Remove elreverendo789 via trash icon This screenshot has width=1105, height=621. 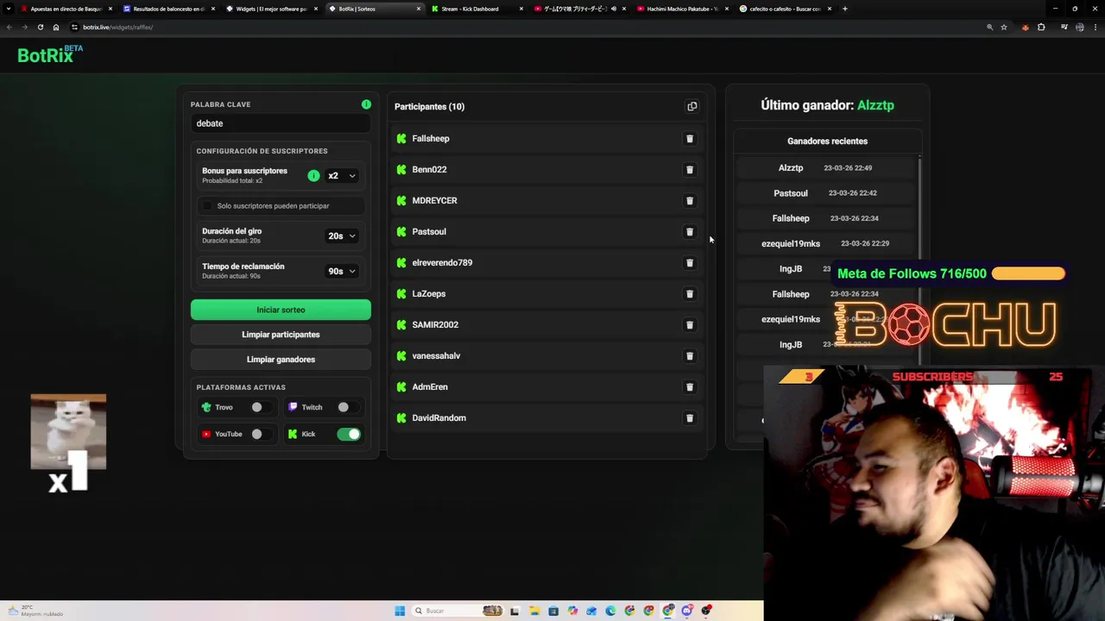[x=689, y=263]
